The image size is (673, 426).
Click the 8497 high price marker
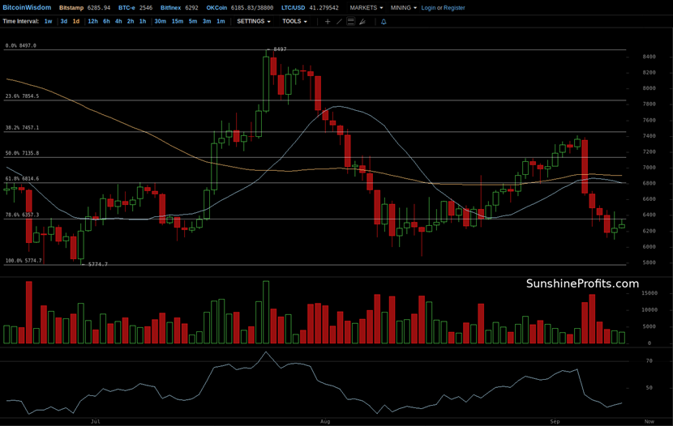tap(280, 49)
